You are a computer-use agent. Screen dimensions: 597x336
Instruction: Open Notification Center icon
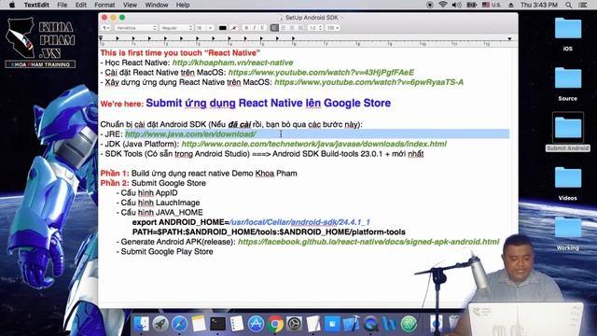(x=582, y=5)
